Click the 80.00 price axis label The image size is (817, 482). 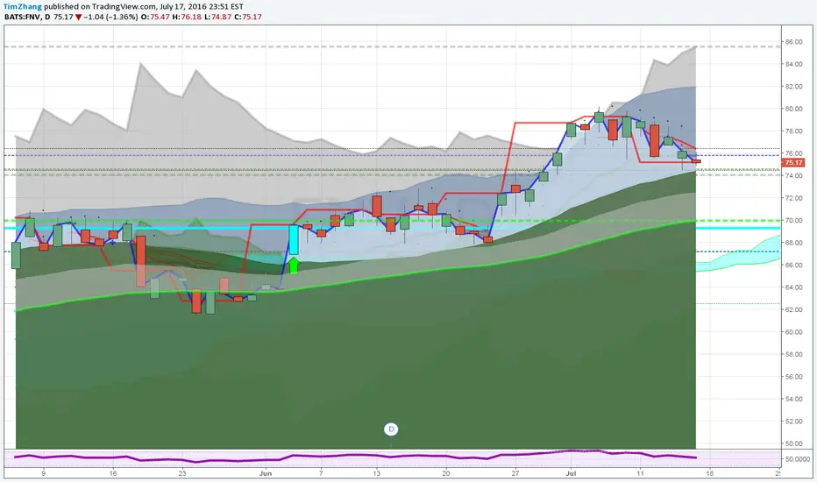793,109
